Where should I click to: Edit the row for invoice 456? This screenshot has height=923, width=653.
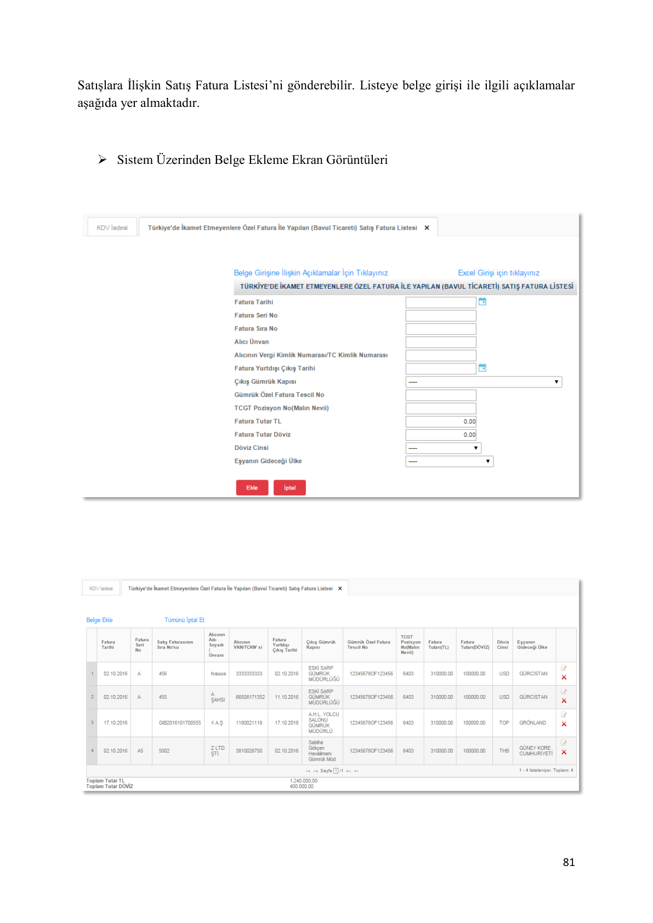pos(564,668)
